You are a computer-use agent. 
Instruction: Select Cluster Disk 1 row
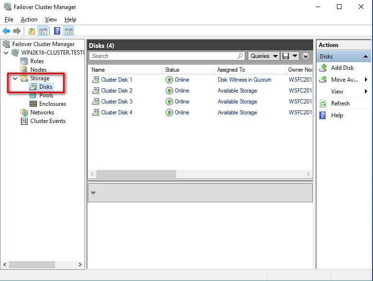116,80
